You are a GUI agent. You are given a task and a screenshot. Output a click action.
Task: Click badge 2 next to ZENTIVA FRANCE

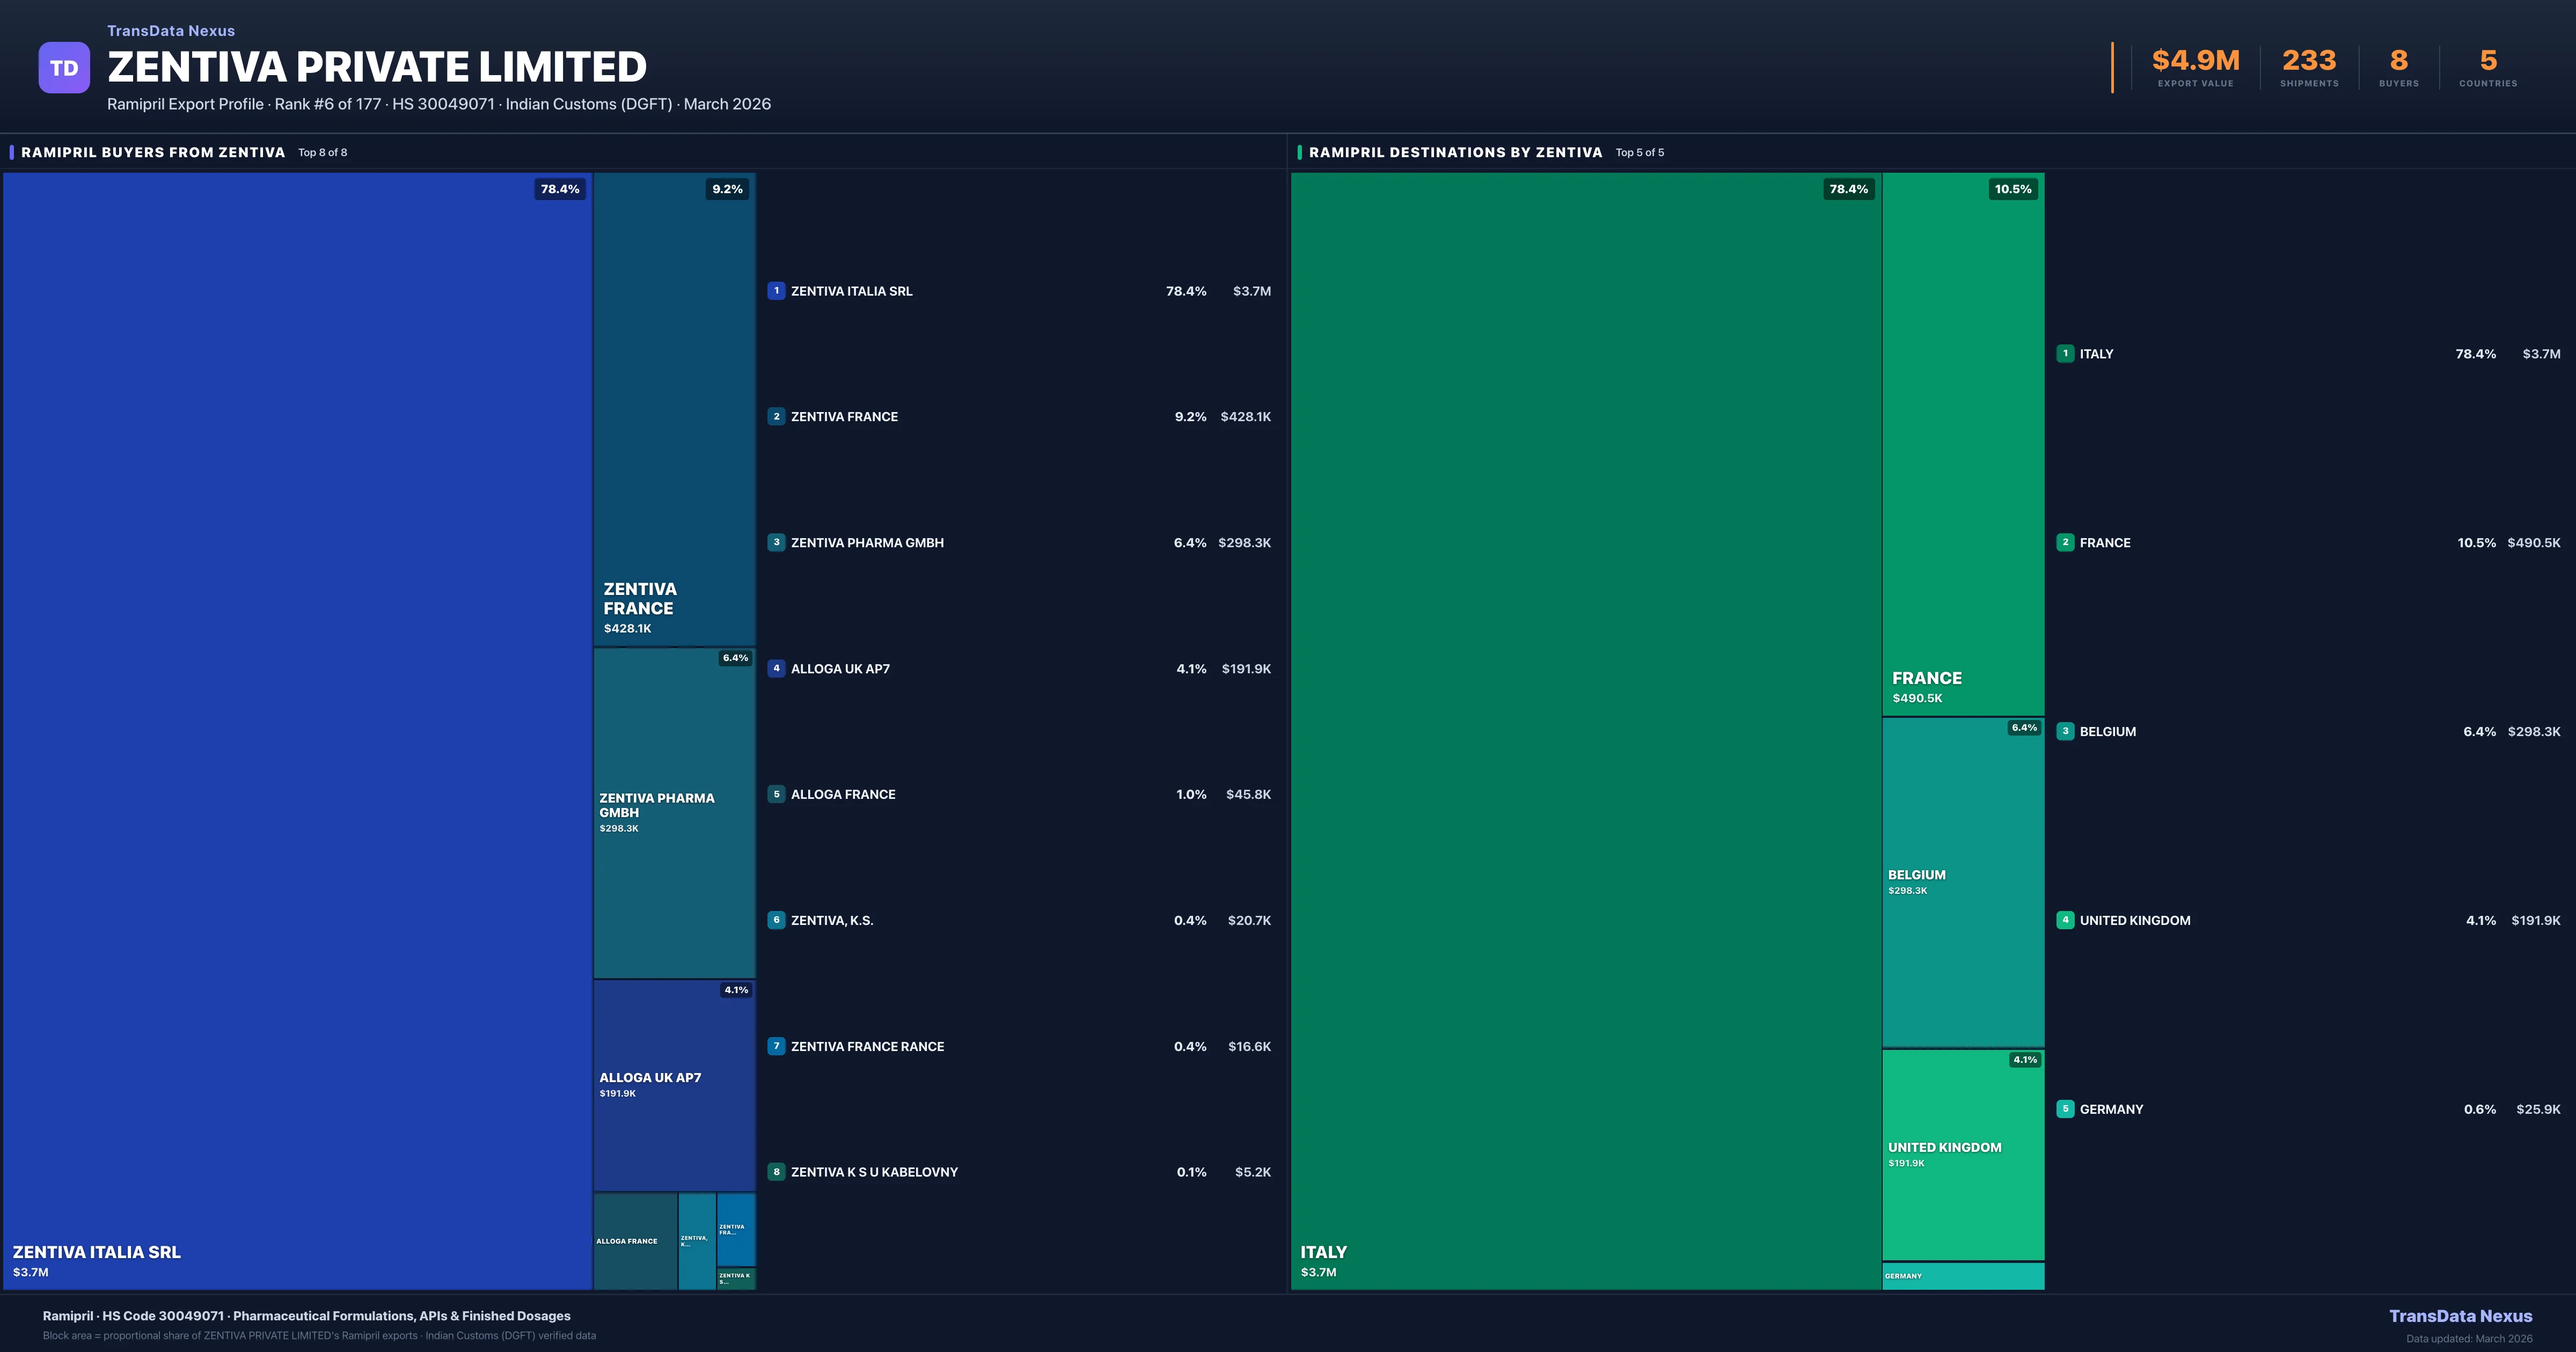click(x=777, y=416)
